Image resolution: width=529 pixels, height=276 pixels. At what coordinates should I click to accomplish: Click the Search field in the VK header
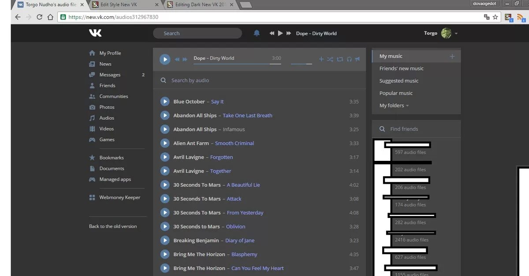tap(197, 33)
